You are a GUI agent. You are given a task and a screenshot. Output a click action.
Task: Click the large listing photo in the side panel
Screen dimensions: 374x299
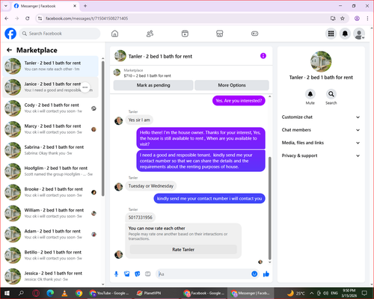coord(321,61)
